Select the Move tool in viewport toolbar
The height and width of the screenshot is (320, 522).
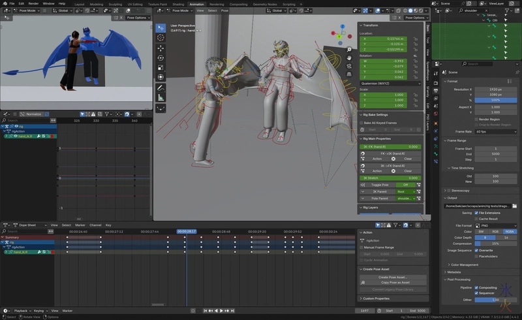pos(161,48)
